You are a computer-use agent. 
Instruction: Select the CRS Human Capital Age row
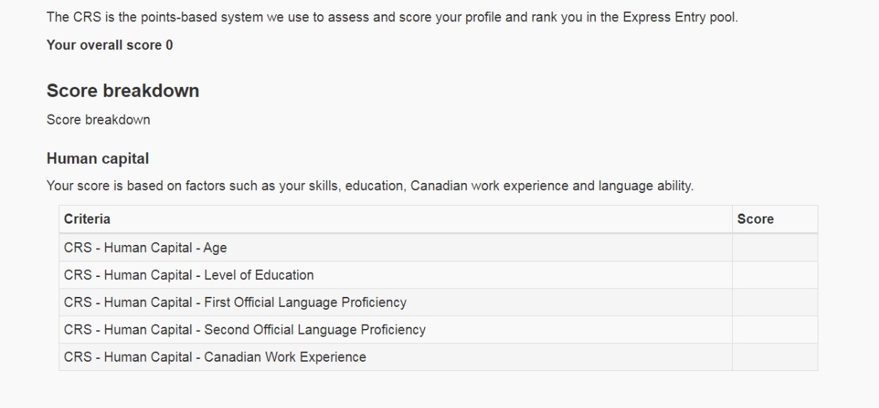[438, 248]
